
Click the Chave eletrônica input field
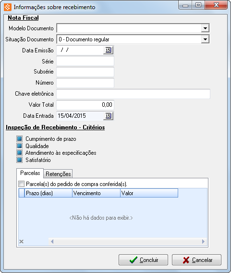point(133,94)
